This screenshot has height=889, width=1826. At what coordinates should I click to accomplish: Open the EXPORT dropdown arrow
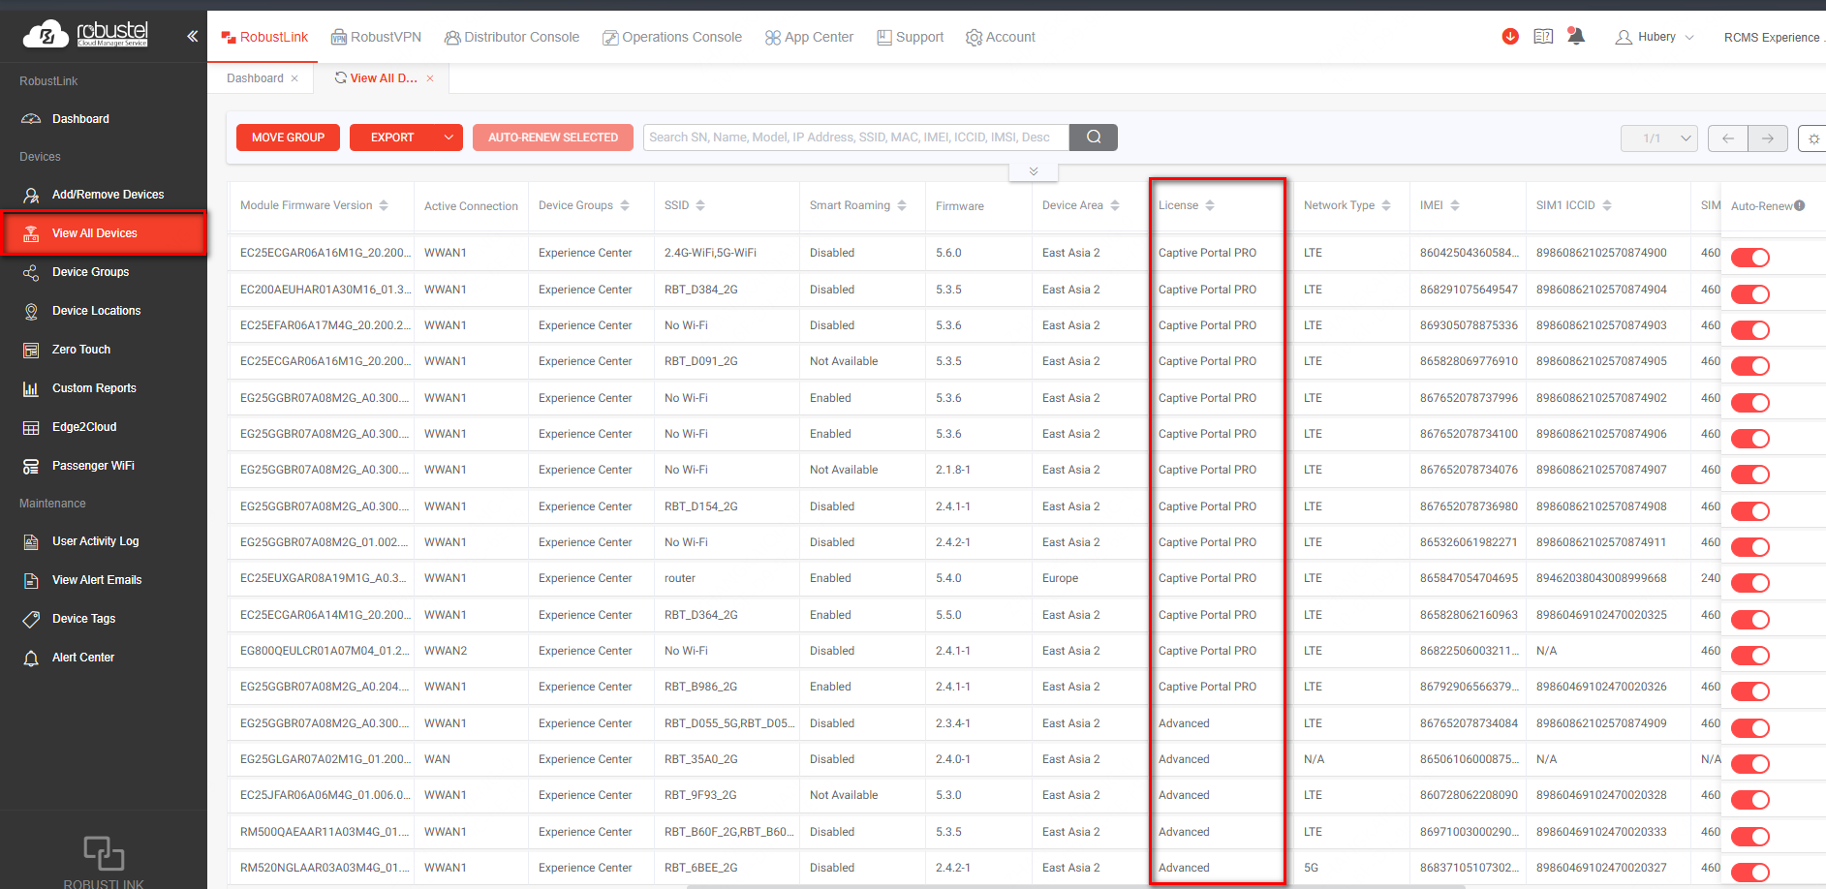pos(449,138)
